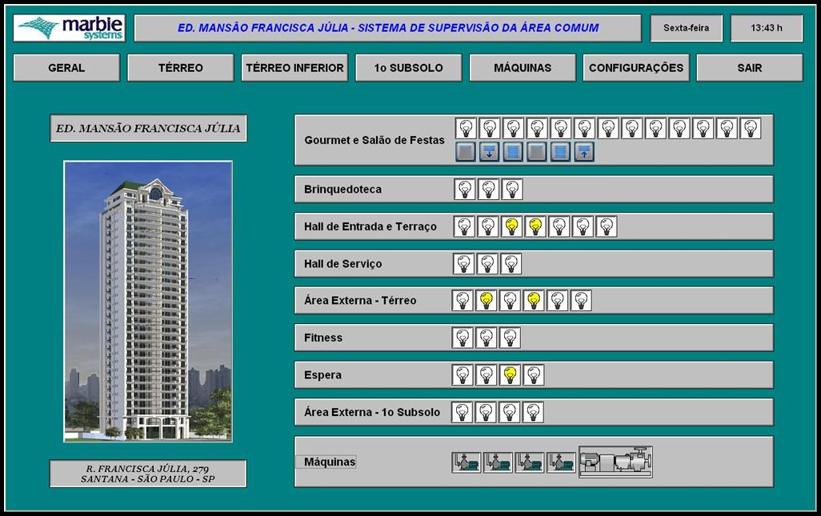This screenshot has height=516, width=821.
Task: Open the MÁQUINAS tab in top navigation
Action: (x=523, y=68)
